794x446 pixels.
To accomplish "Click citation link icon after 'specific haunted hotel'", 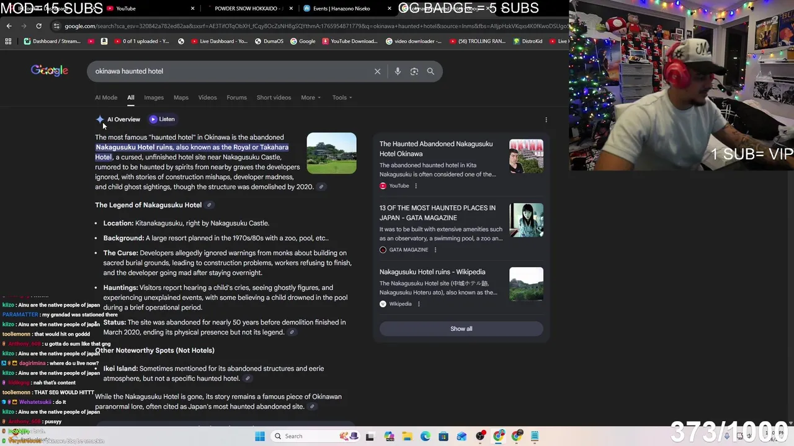I will (247, 378).
